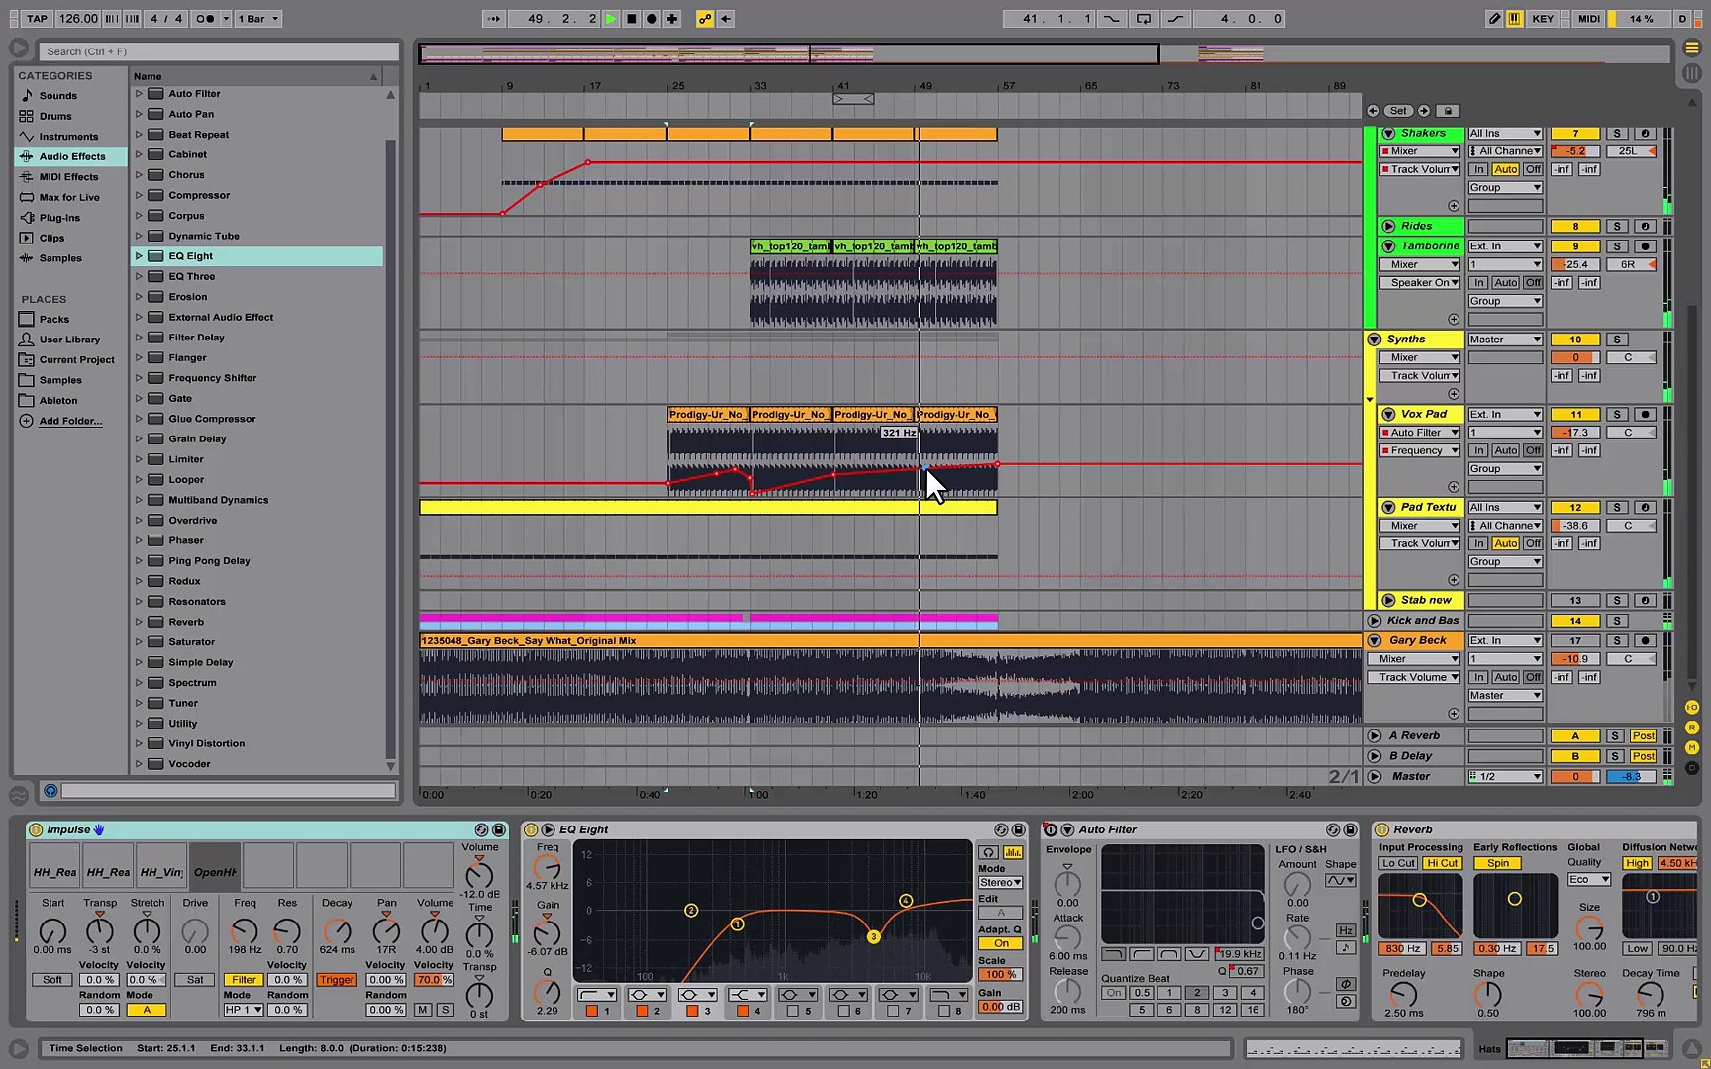Viewport: 1711px width, 1069px height.
Task: Click the TAP tempo button
Action: tap(37, 19)
